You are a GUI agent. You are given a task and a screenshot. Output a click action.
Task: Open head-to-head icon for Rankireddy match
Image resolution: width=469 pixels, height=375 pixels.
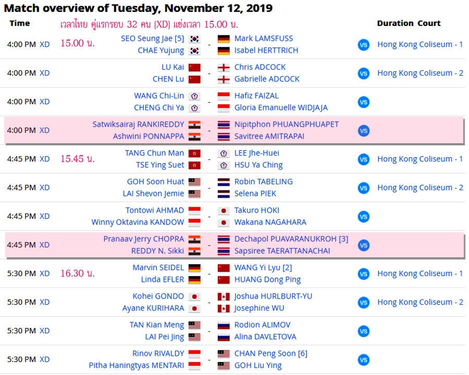pyautogui.click(x=363, y=131)
